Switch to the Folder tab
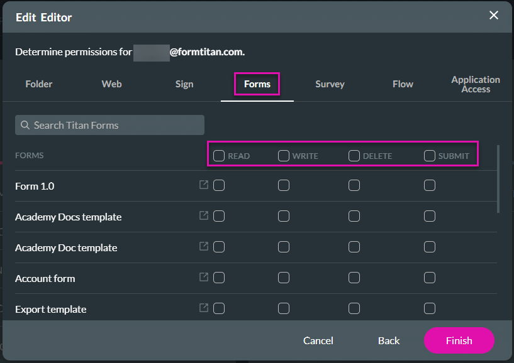The width and height of the screenshot is (514, 363). point(39,84)
